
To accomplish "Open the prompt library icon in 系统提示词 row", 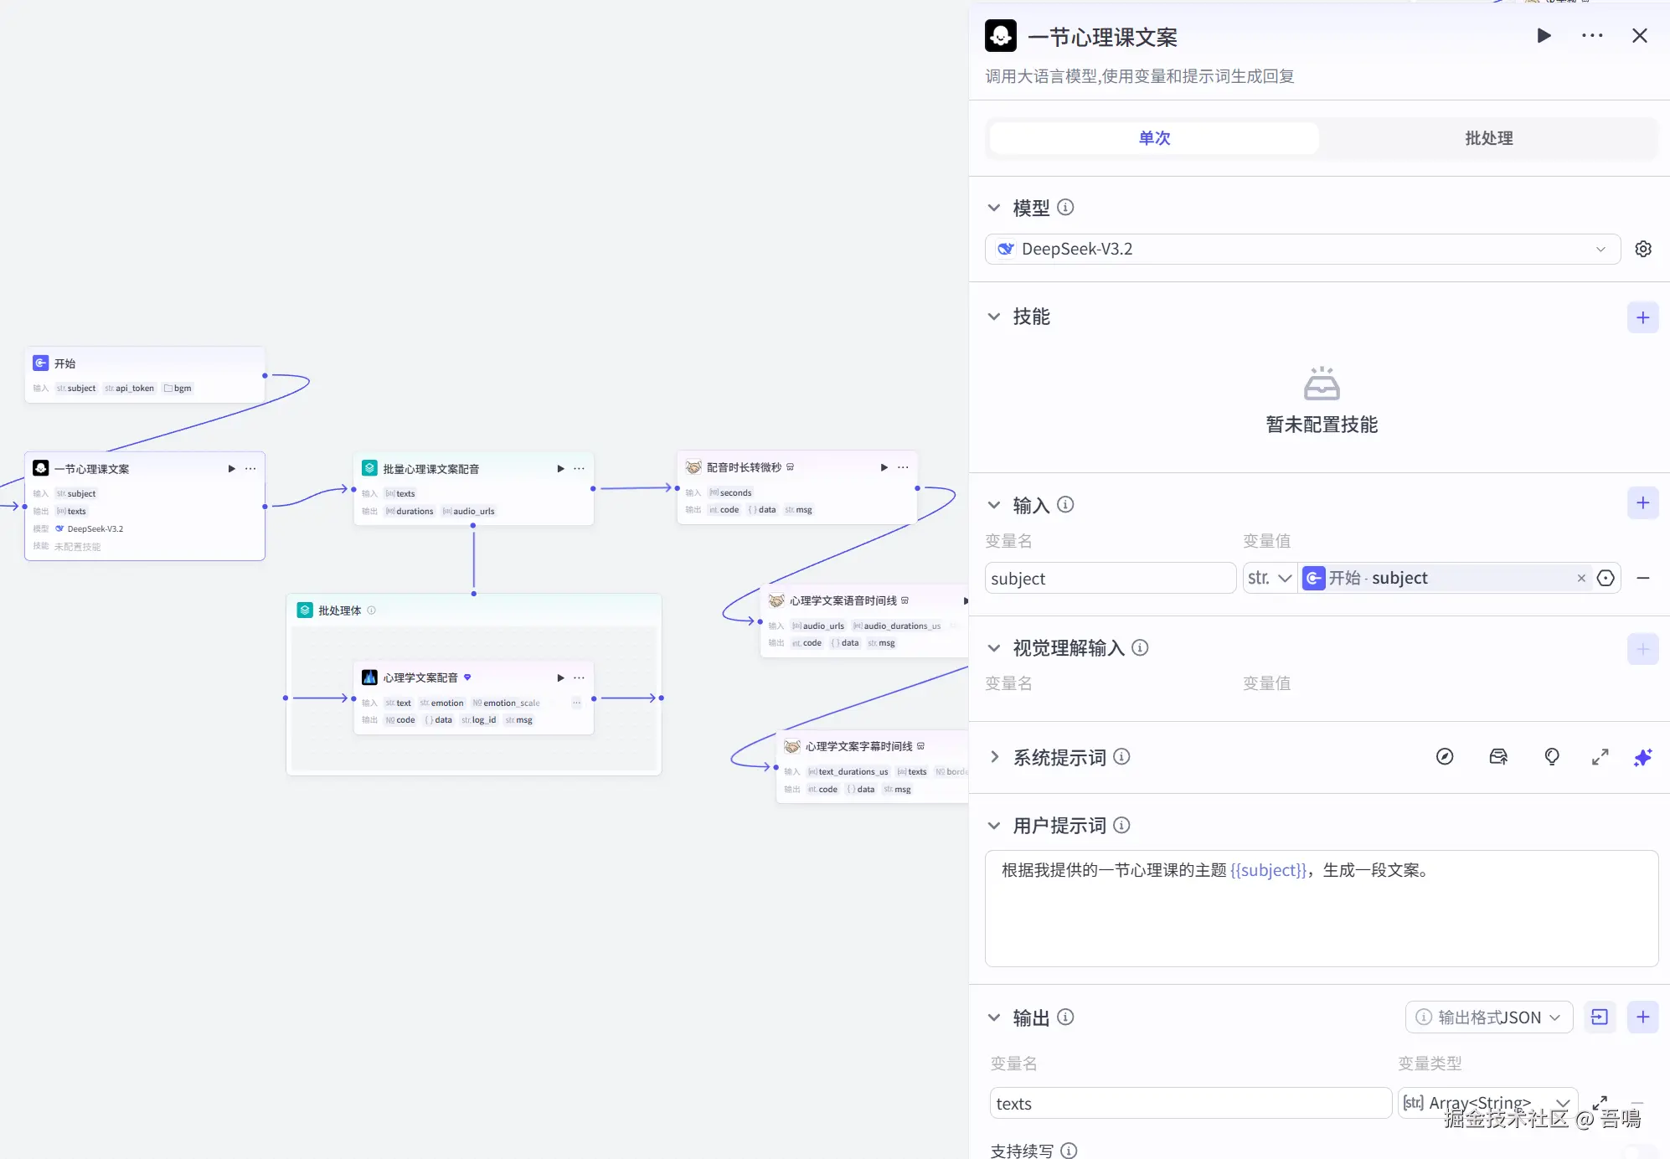I will click(1498, 757).
